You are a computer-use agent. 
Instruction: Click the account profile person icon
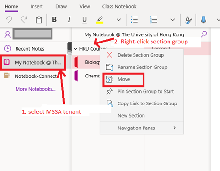coord(8,34)
